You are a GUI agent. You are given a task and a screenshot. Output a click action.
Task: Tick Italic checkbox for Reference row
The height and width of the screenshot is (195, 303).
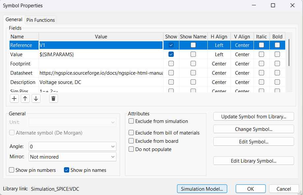tap(261, 45)
